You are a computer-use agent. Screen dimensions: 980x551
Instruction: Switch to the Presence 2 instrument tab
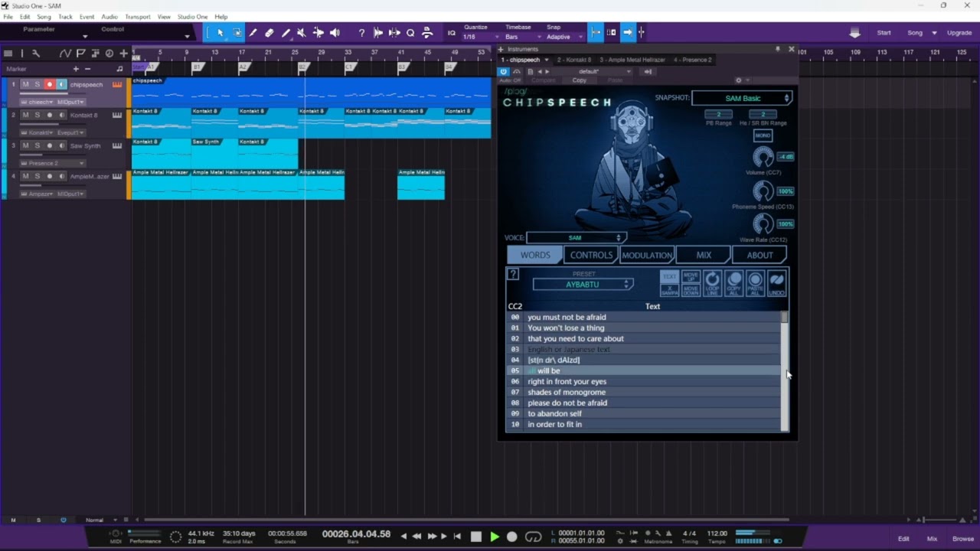pos(693,60)
